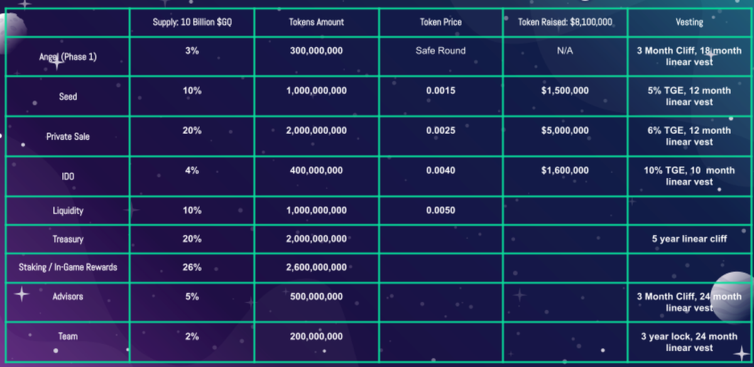754x367 pixels.
Task: Click the "Private Sale" row label
Action: pyautogui.click(x=68, y=136)
